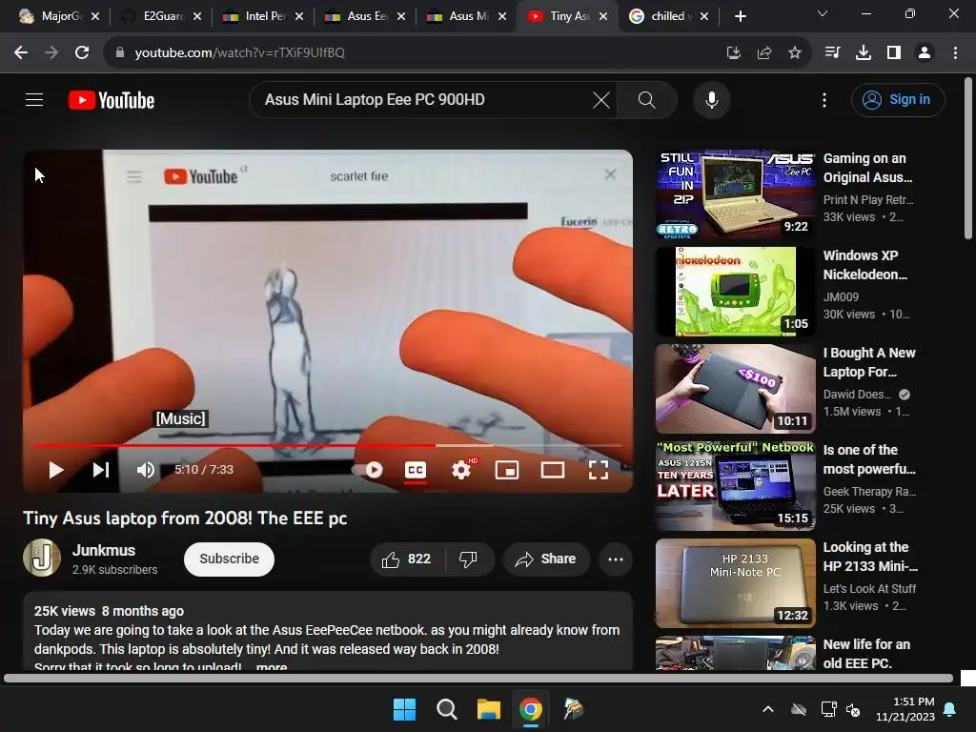Enter full screen mode
976x732 pixels.
pyautogui.click(x=599, y=470)
